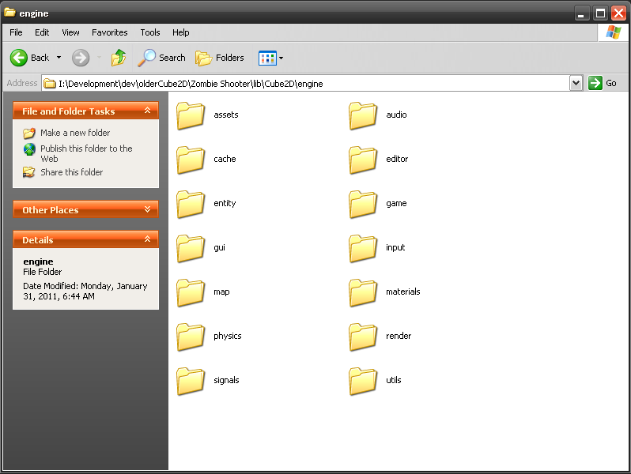This screenshot has height=474, width=631.
Task: Select the assets folder icon
Action: [x=191, y=115]
